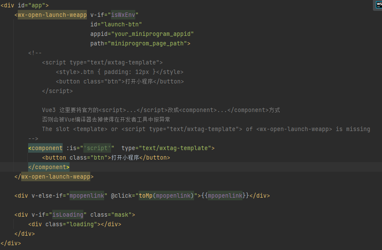Screen dimensions: 382x250
Task: Click the "The slot <template>" error comment line
Action: (x=206, y=129)
